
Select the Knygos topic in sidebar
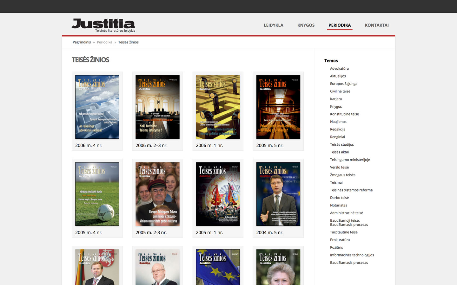tap(336, 106)
